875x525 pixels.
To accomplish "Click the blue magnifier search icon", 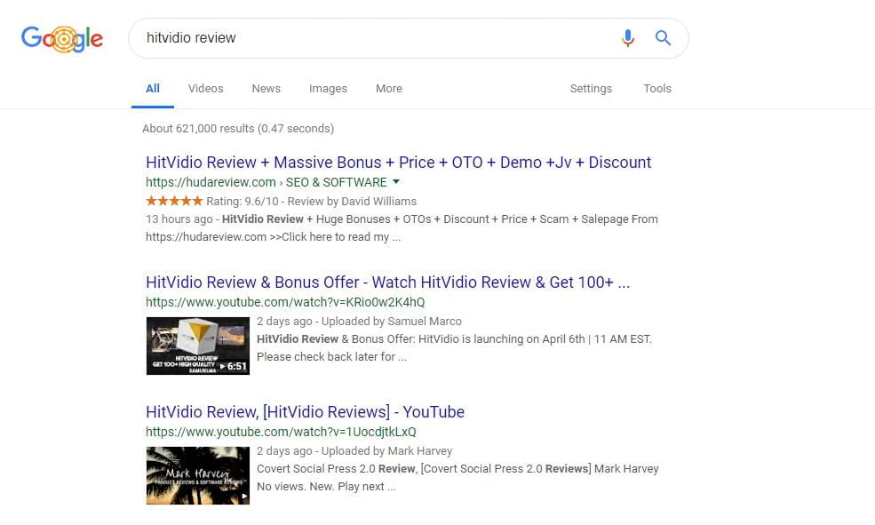I will click(663, 38).
